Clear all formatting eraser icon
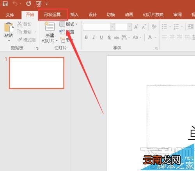 (x=154, y=27)
